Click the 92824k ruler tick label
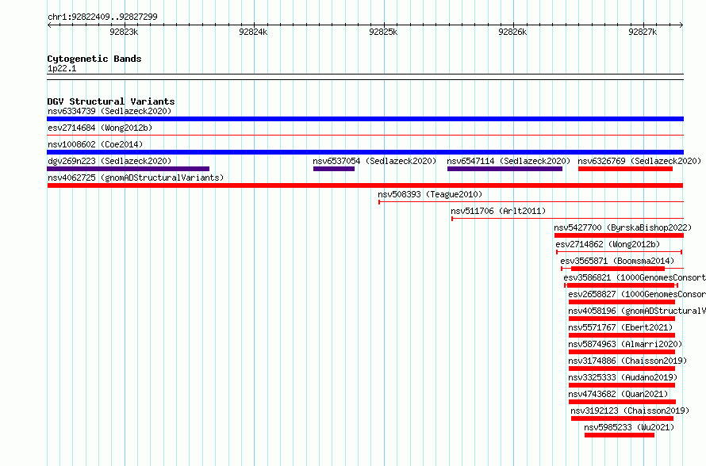The height and width of the screenshot is (466, 706). click(x=253, y=32)
